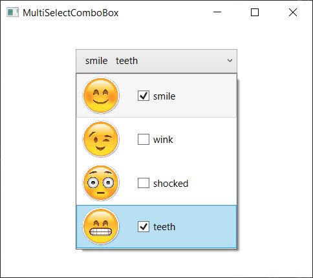313x278 pixels.
Task: Click the smile emoji face icon
Action: point(101,96)
